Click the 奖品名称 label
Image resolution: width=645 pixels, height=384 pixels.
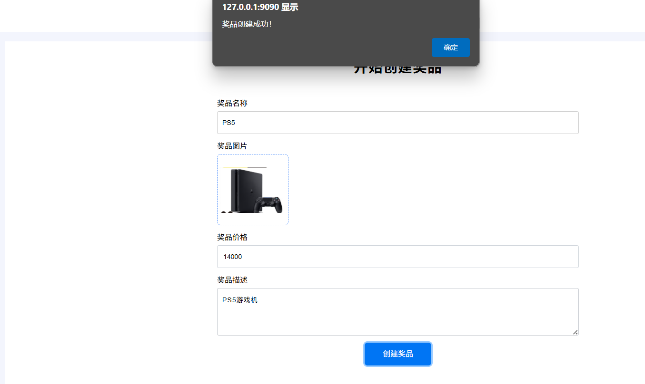[232, 103]
